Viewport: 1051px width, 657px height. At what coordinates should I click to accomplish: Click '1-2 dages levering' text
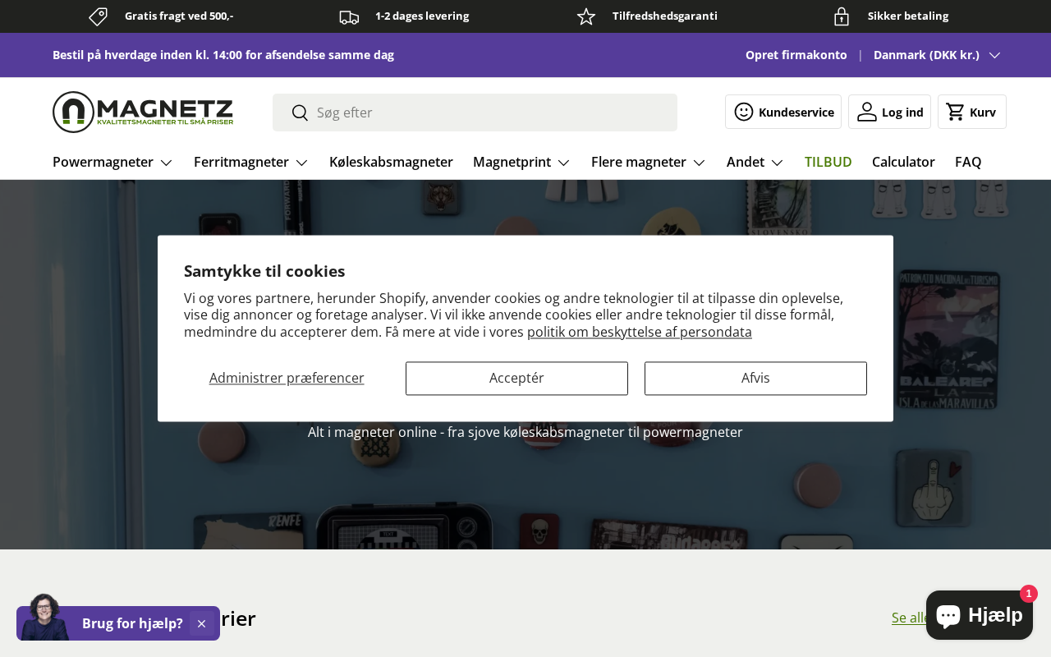pyautogui.click(x=422, y=16)
